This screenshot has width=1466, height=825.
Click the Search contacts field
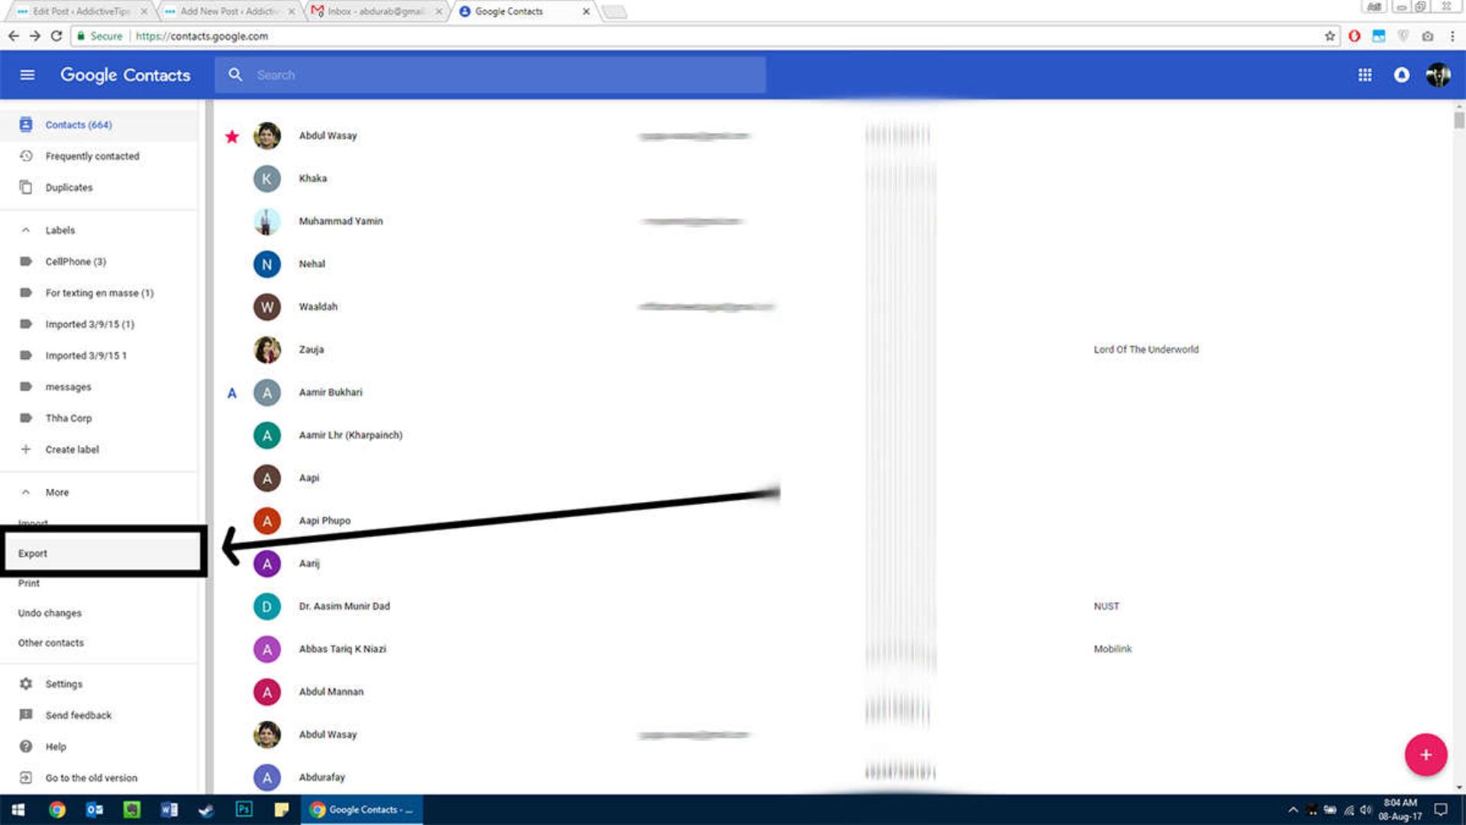click(x=490, y=75)
